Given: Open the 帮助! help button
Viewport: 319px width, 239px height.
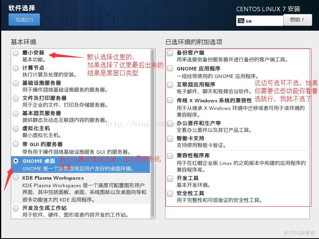Looking at the screenshot, I should 298,20.
